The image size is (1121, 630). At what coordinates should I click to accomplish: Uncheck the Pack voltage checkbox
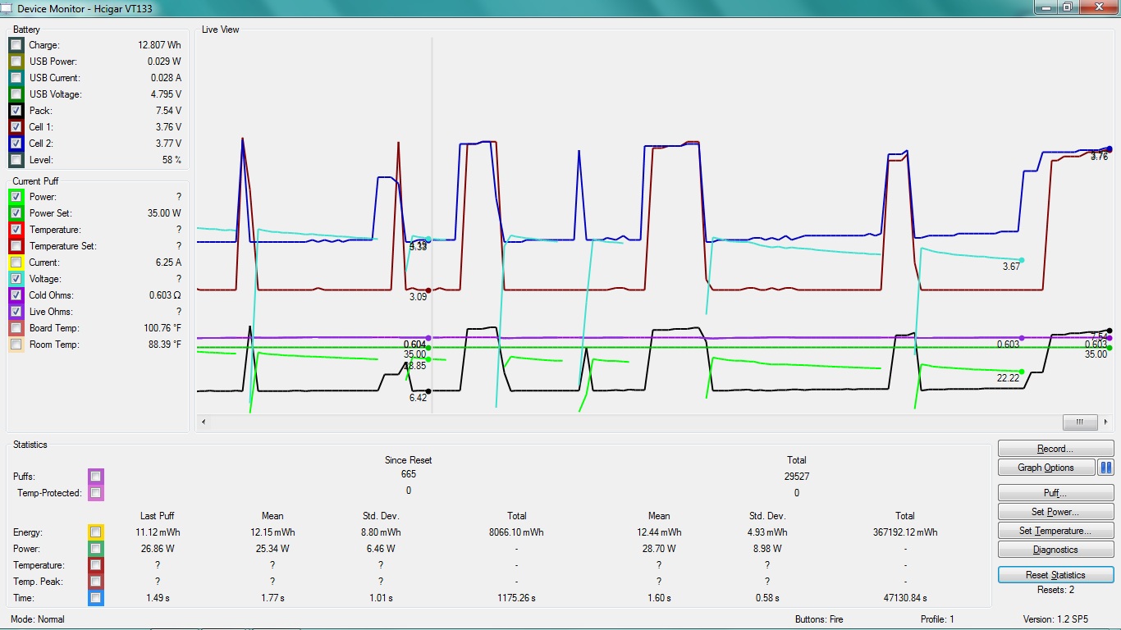coord(16,111)
